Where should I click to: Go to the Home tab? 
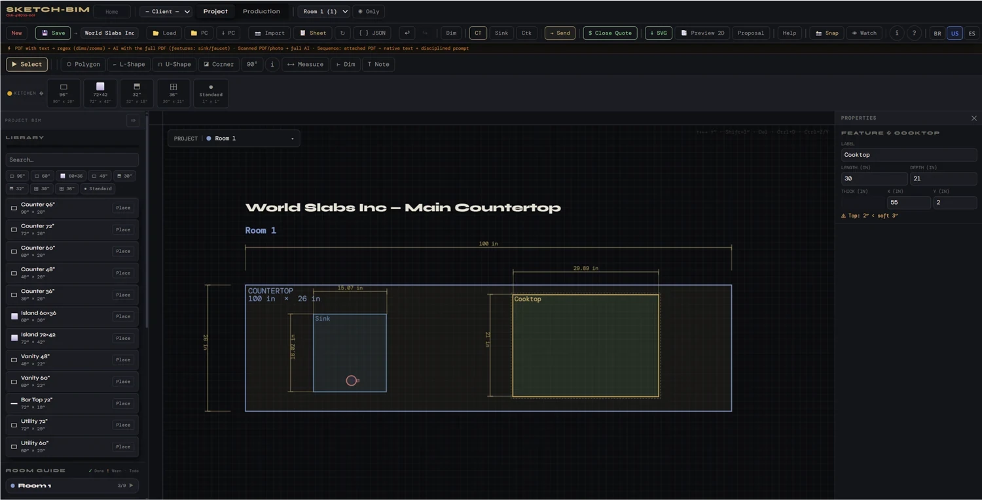tap(112, 12)
